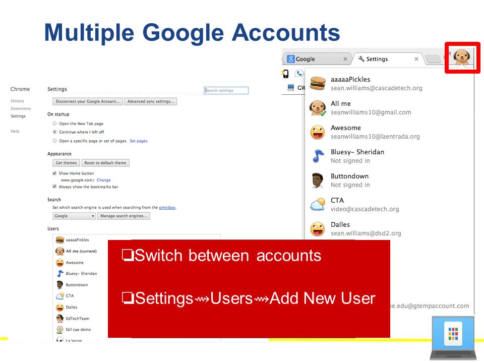This screenshot has width=484, height=363.
Task: Select Open the New Tab page radio button
Action: tap(54, 124)
